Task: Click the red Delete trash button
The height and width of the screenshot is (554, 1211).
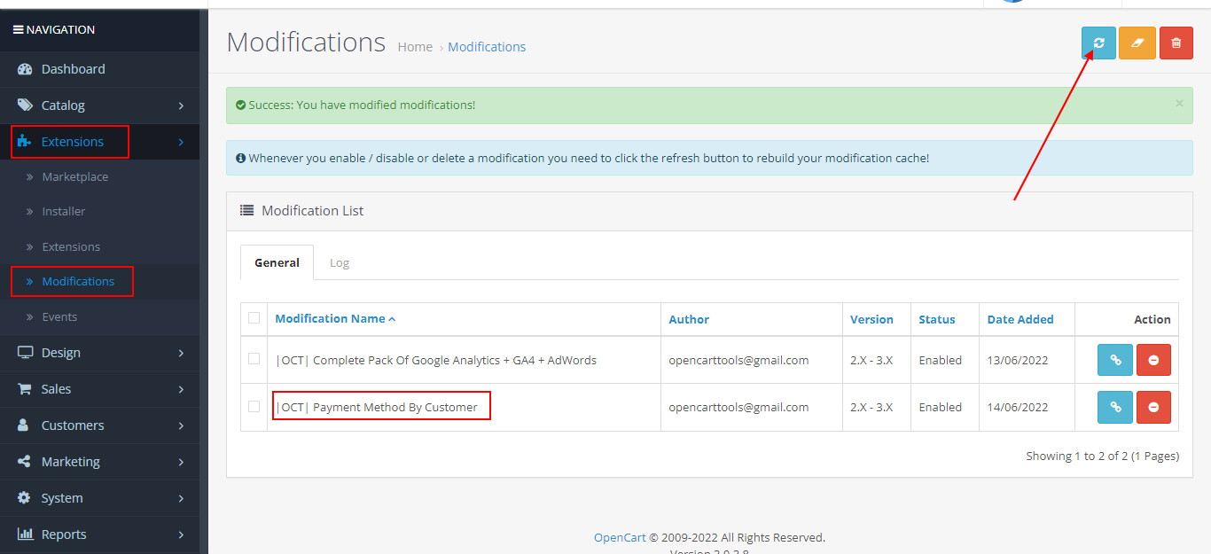Action: click(x=1176, y=43)
